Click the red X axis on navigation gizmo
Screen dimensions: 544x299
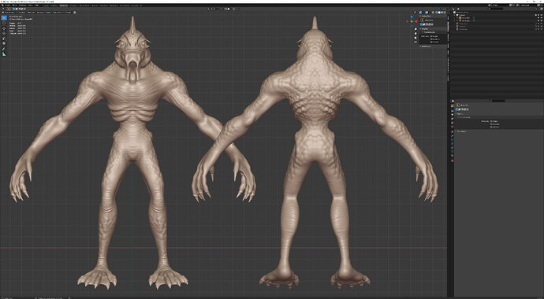(416, 21)
